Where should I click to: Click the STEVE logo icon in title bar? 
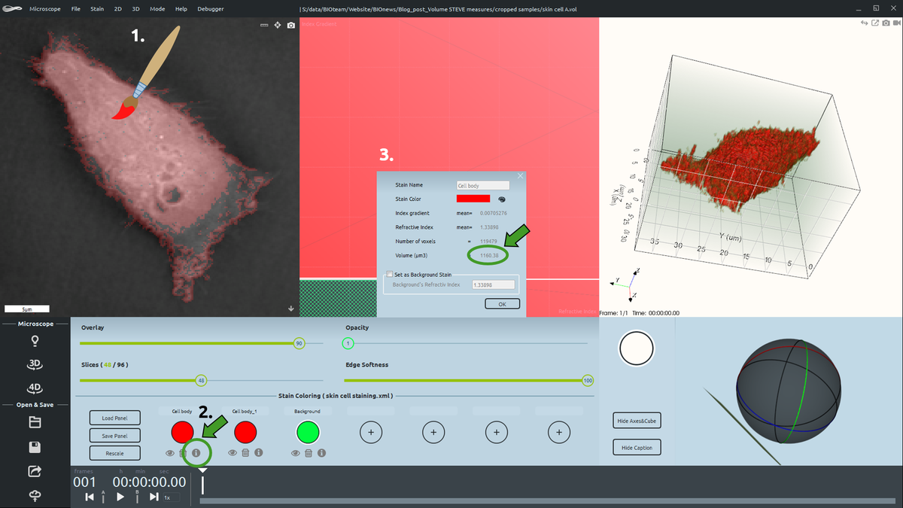pyautogui.click(x=11, y=9)
